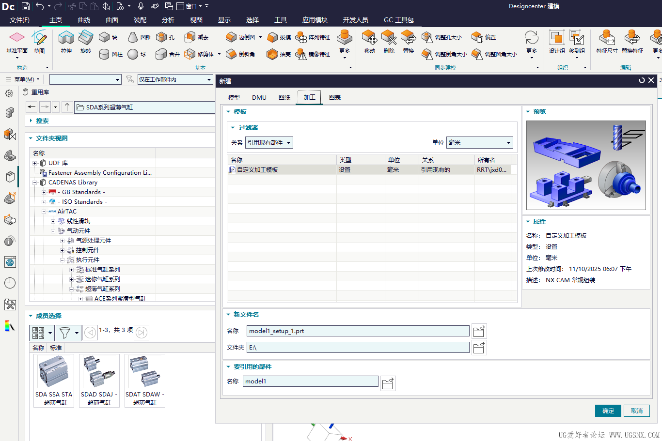Click the 拉伸 (Extrude) tool icon
The width and height of the screenshot is (662, 441).
[x=66, y=38]
